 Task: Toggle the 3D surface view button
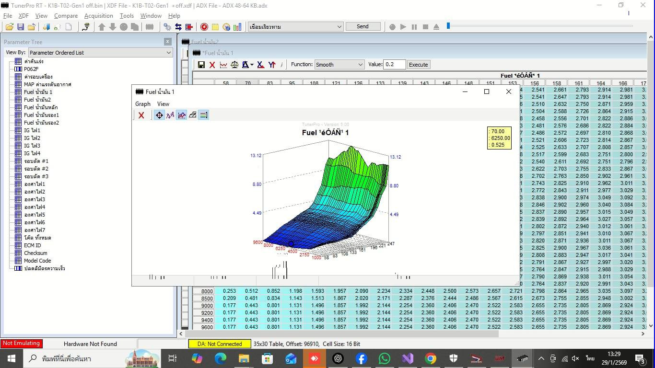[192, 115]
